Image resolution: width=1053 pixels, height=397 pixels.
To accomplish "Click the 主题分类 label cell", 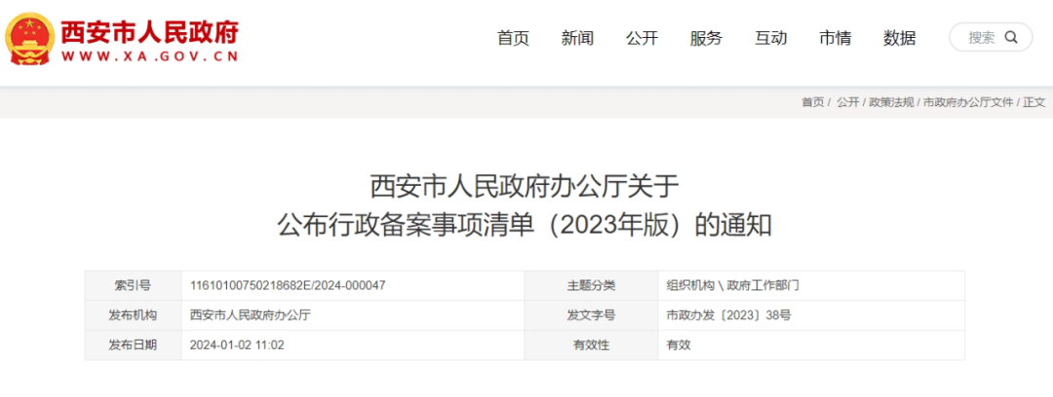I will [591, 286].
